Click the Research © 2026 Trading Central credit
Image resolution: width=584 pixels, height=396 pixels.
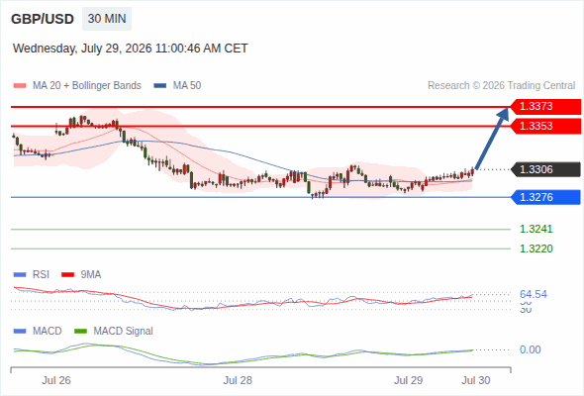(501, 86)
